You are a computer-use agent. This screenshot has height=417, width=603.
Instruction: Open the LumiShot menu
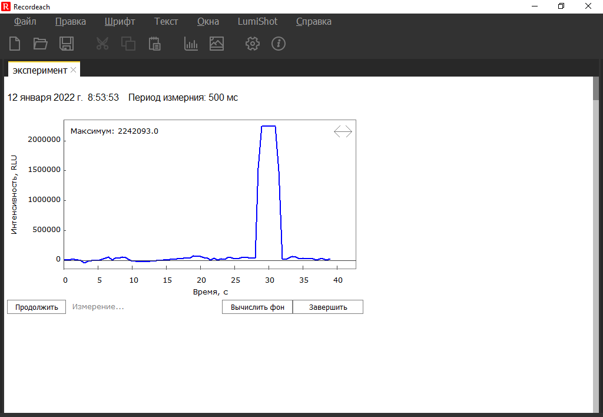(x=257, y=22)
